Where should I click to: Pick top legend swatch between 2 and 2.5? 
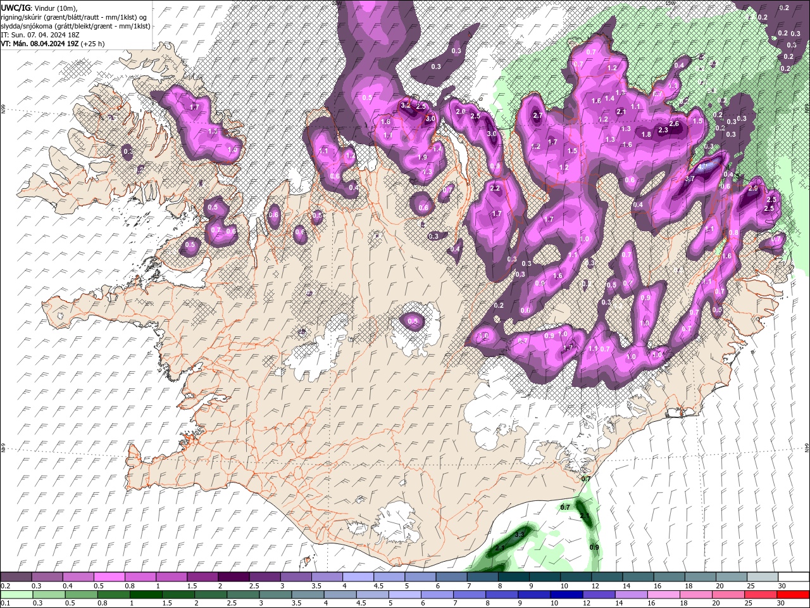click(x=234, y=577)
